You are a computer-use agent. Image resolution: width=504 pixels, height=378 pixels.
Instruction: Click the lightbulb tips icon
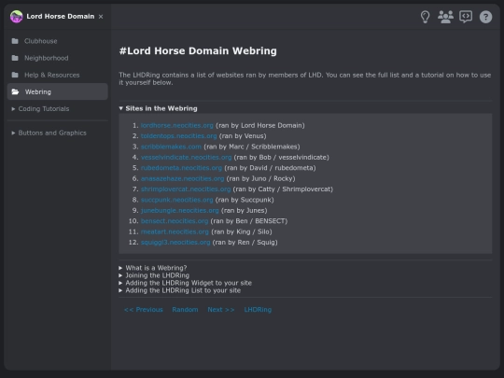point(425,17)
